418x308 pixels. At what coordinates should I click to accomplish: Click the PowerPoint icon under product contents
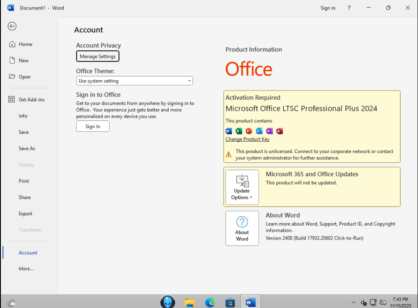tap(249, 131)
